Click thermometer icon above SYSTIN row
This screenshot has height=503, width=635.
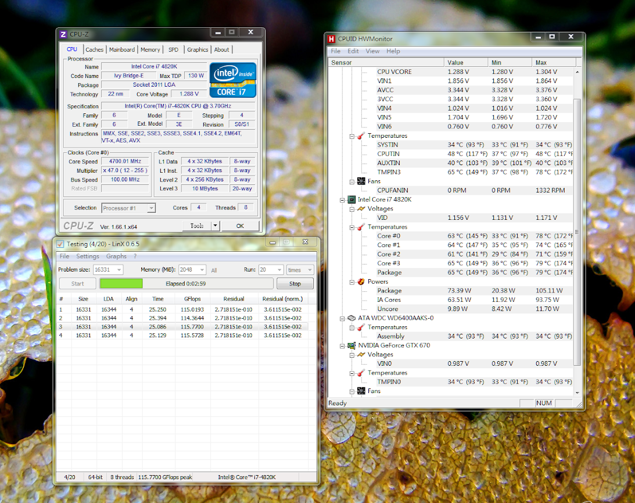(361, 136)
